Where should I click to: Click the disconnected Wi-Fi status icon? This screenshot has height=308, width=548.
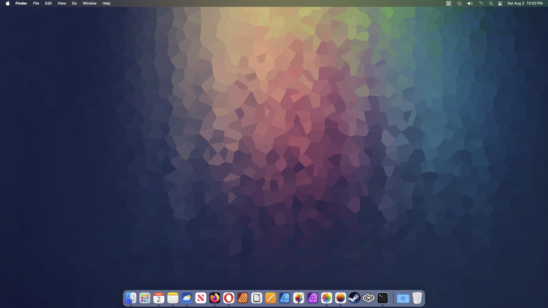point(481,3)
